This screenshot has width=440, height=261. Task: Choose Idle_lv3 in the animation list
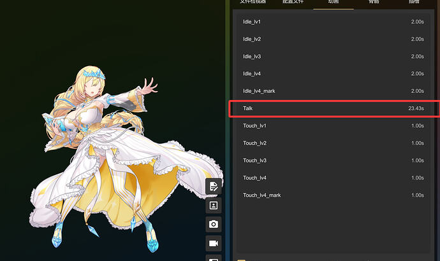[333, 56]
